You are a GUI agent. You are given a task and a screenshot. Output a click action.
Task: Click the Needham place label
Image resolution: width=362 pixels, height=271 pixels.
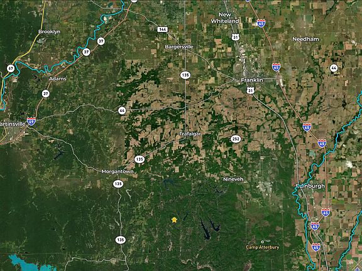(x=305, y=39)
